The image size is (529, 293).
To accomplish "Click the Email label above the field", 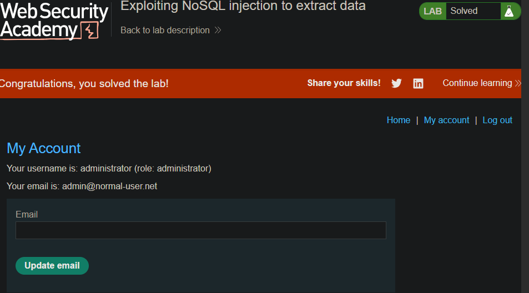I will click(27, 214).
